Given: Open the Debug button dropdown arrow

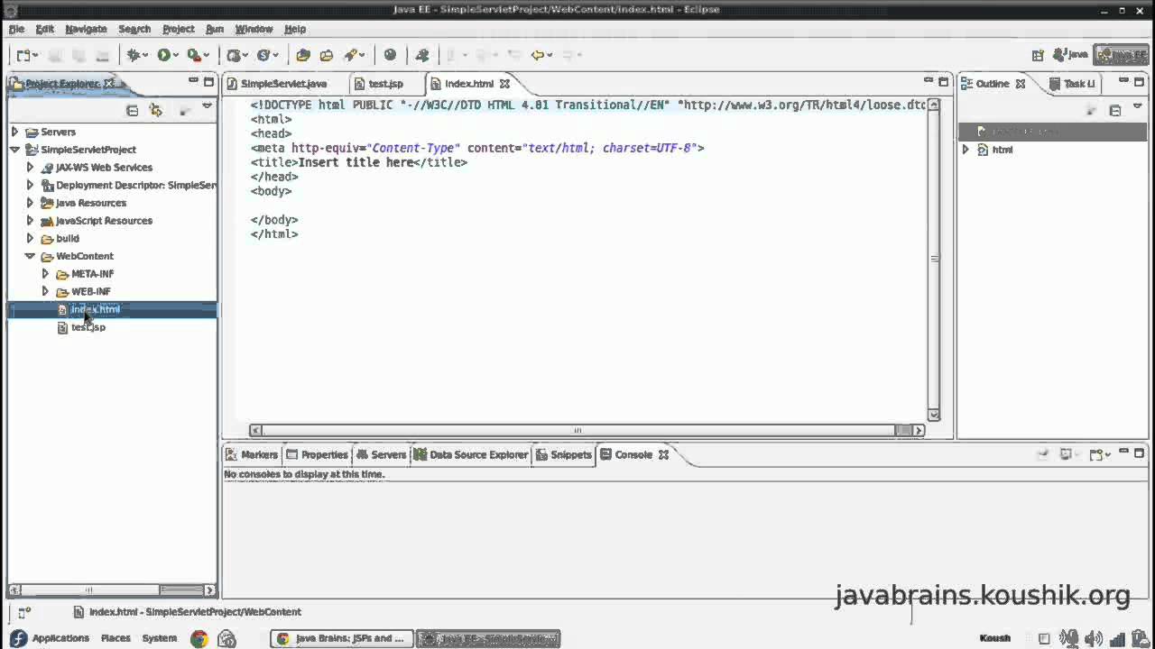Looking at the screenshot, I should click(147, 55).
